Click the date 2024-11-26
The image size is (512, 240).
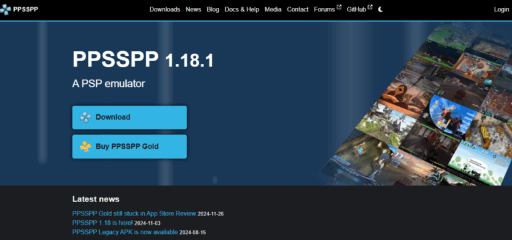point(211,214)
